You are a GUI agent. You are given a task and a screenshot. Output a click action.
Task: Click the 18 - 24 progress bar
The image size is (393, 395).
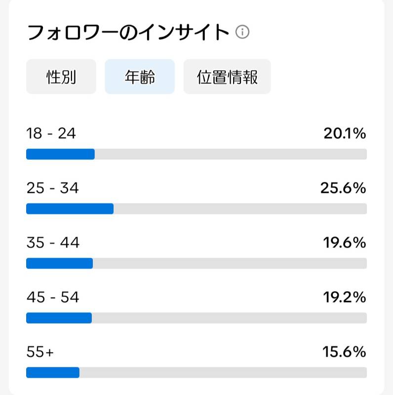click(x=196, y=154)
